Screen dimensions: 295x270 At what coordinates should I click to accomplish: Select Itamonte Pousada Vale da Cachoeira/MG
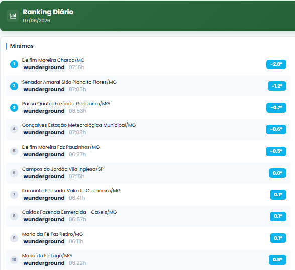71,191
